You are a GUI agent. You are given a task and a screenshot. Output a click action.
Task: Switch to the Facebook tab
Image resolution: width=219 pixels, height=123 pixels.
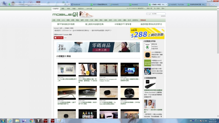[80, 5]
